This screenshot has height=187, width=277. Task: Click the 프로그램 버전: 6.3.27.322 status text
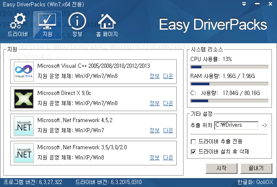[33, 182]
